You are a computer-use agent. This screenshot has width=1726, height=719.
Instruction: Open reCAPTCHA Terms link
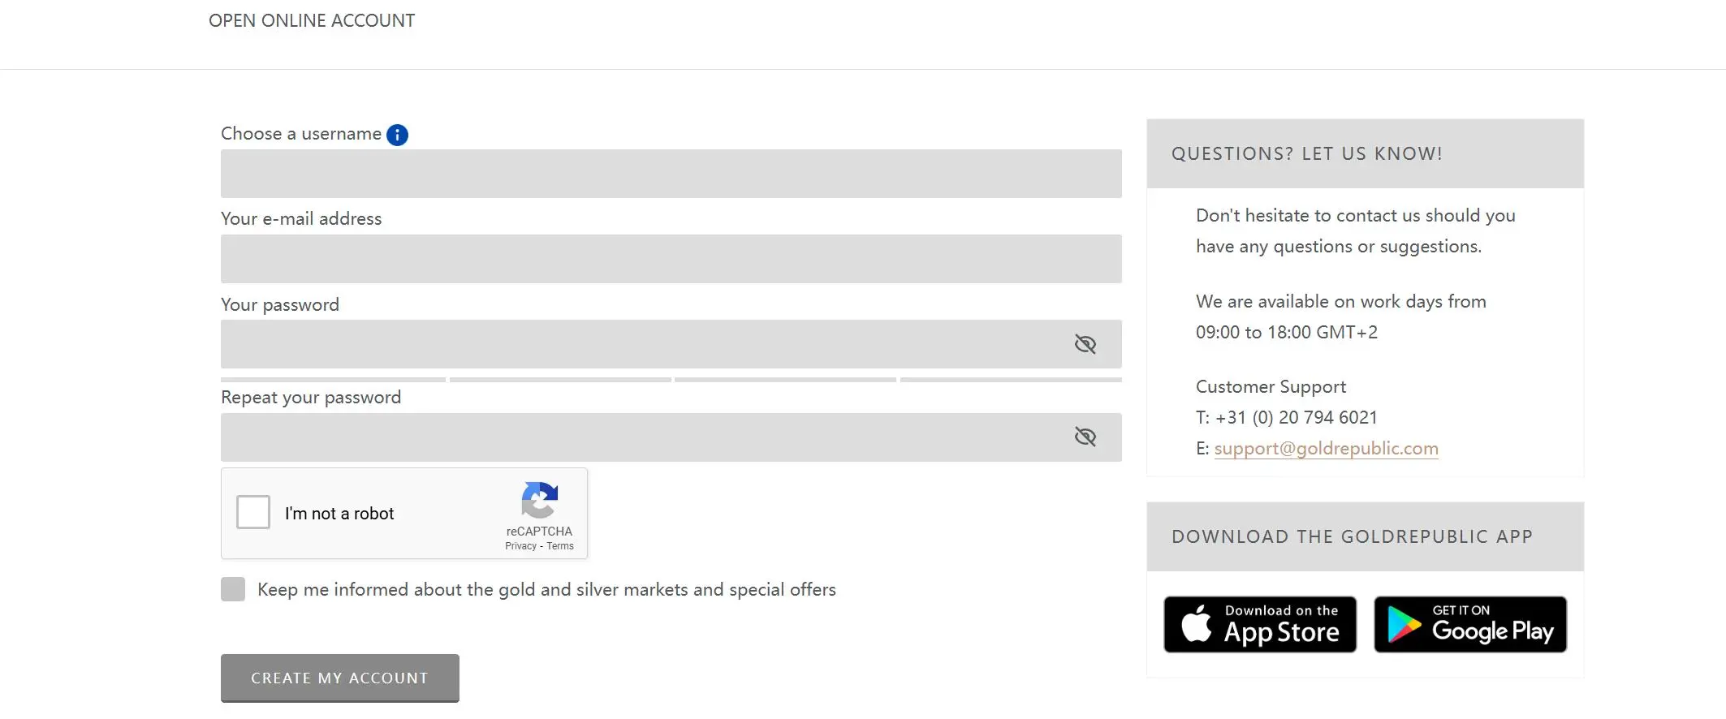click(x=560, y=546)
